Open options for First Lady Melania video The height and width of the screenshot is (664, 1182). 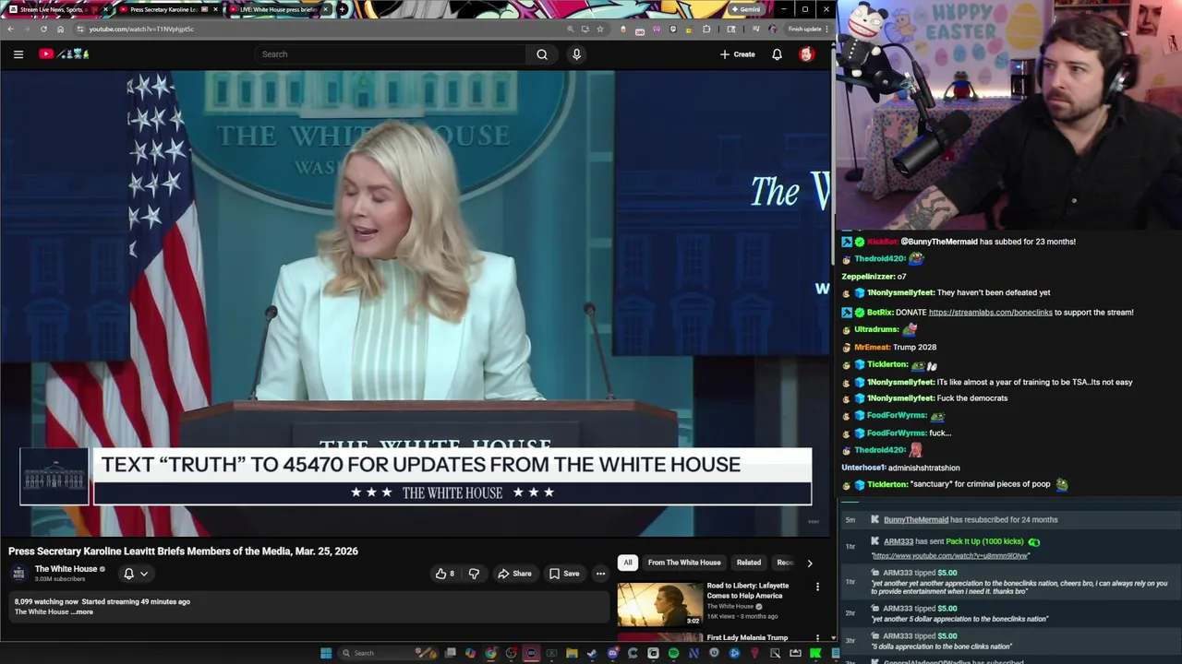[x=817, y=638]
